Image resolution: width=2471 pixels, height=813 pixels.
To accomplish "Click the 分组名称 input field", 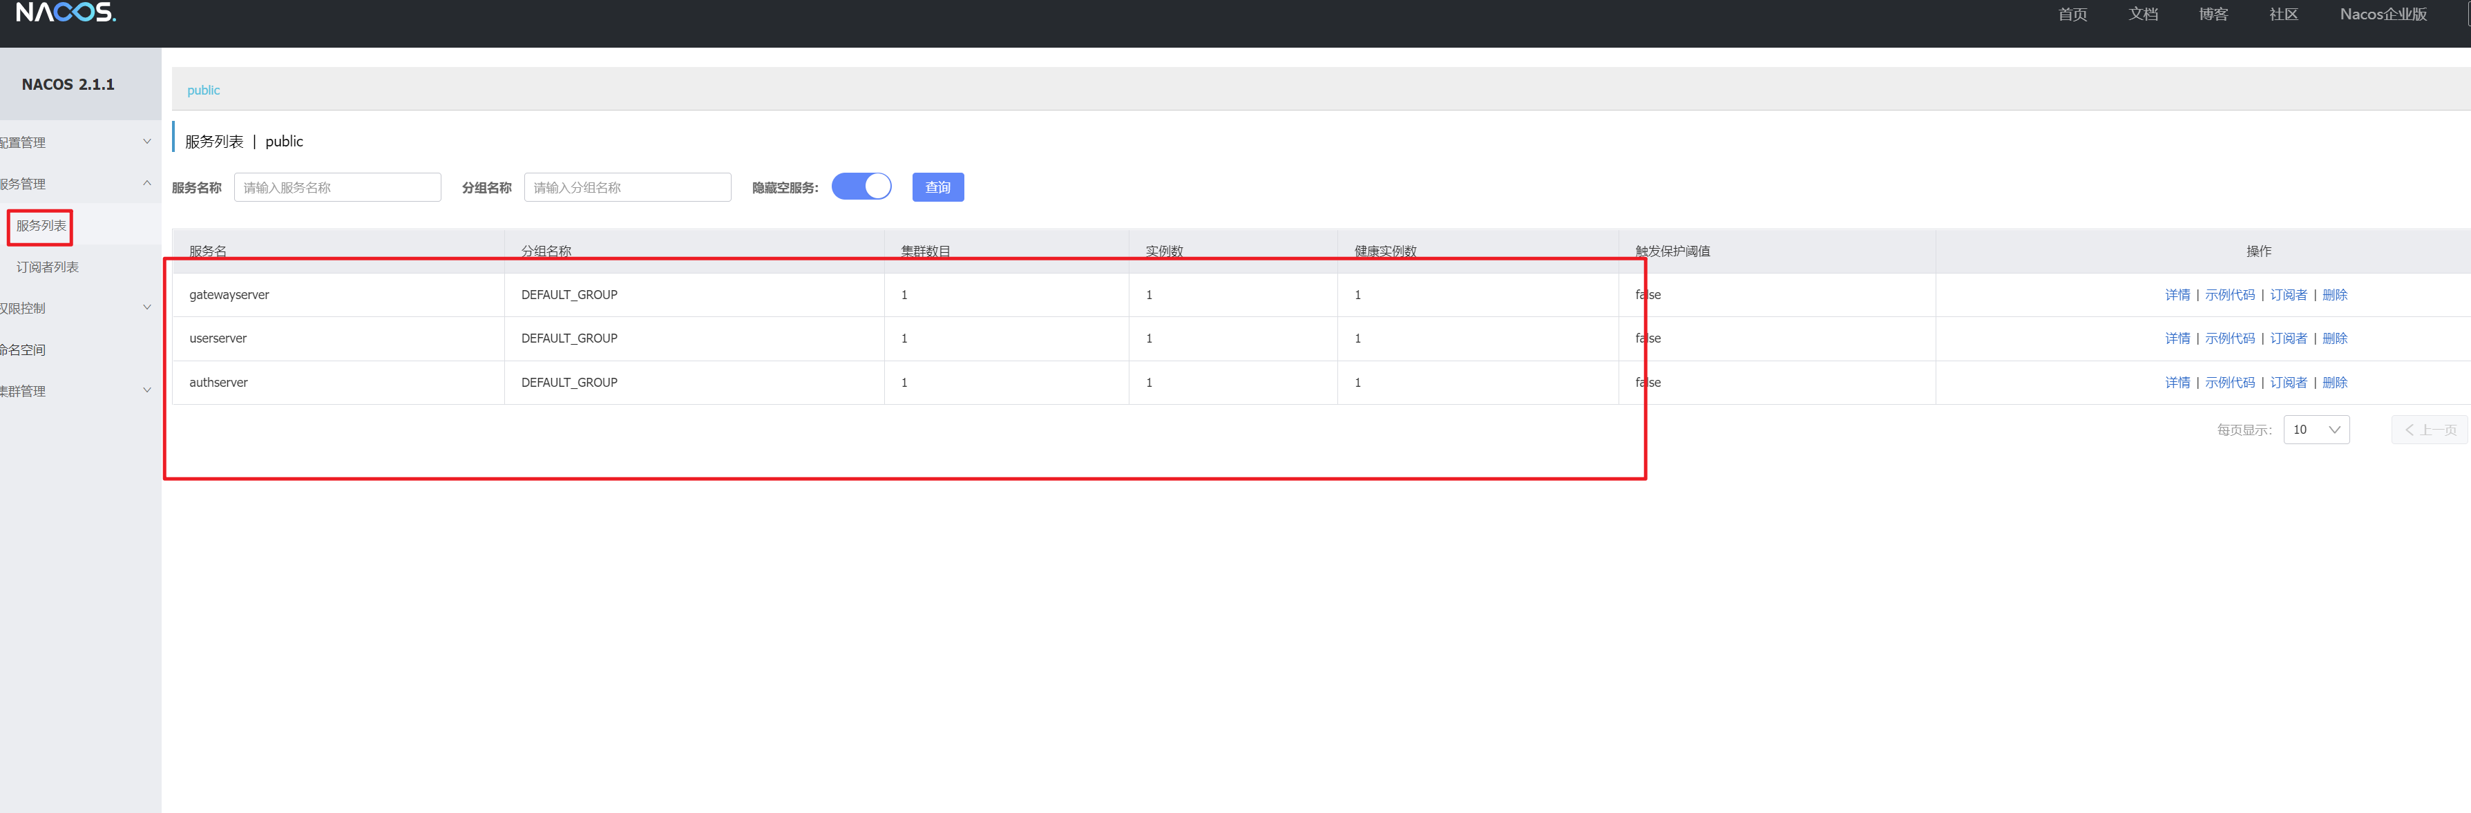I will click(627, 187).
